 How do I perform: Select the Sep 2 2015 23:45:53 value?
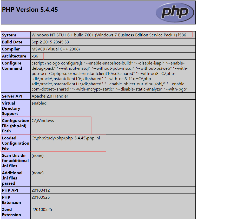click(x=50, y=42)
